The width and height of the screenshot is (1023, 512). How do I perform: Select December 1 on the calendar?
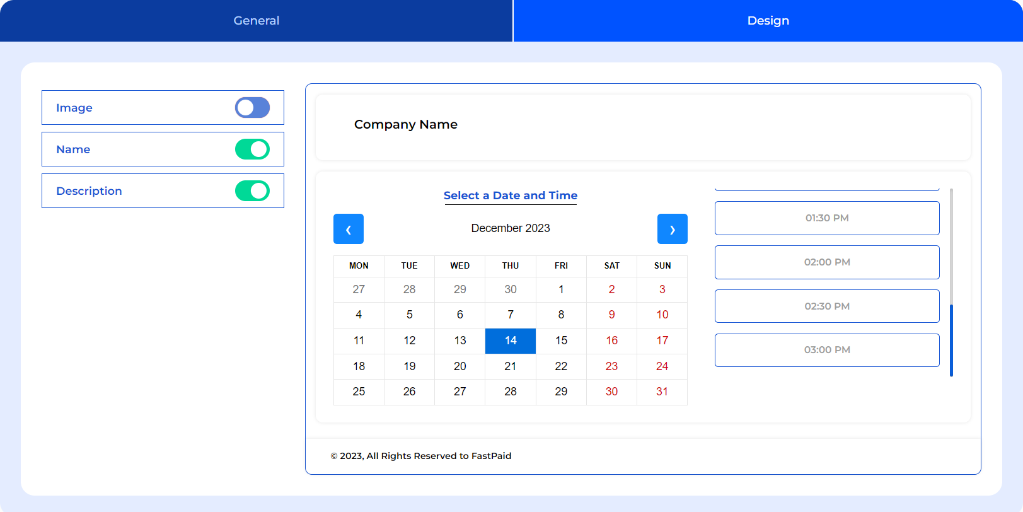(561, 289)
